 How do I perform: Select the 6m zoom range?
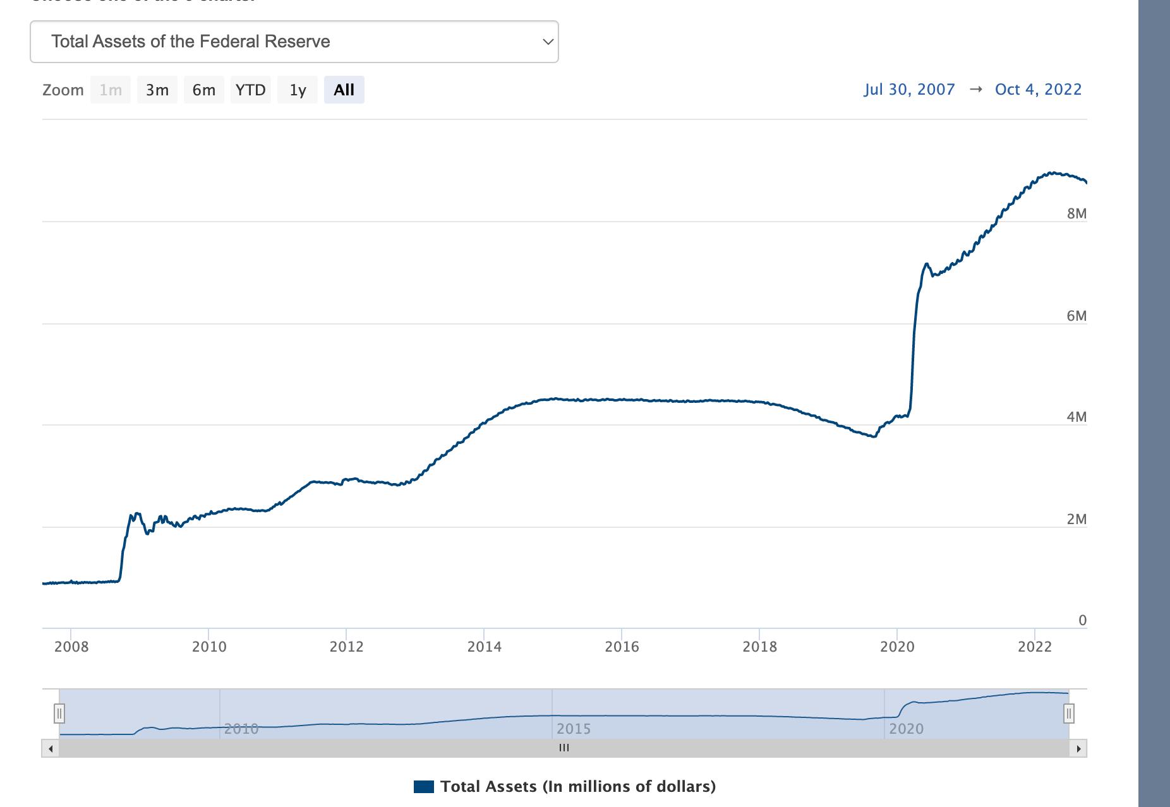pos(204,90)
